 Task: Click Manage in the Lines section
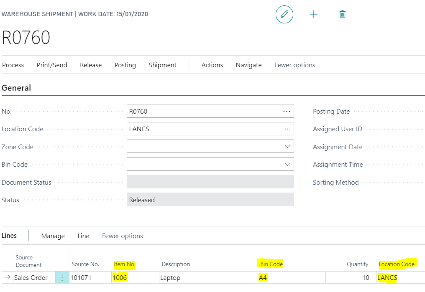click(x=53, y=236)
